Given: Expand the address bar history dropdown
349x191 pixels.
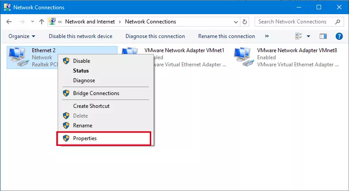Looking at the screenshot, I should (236, 22).
